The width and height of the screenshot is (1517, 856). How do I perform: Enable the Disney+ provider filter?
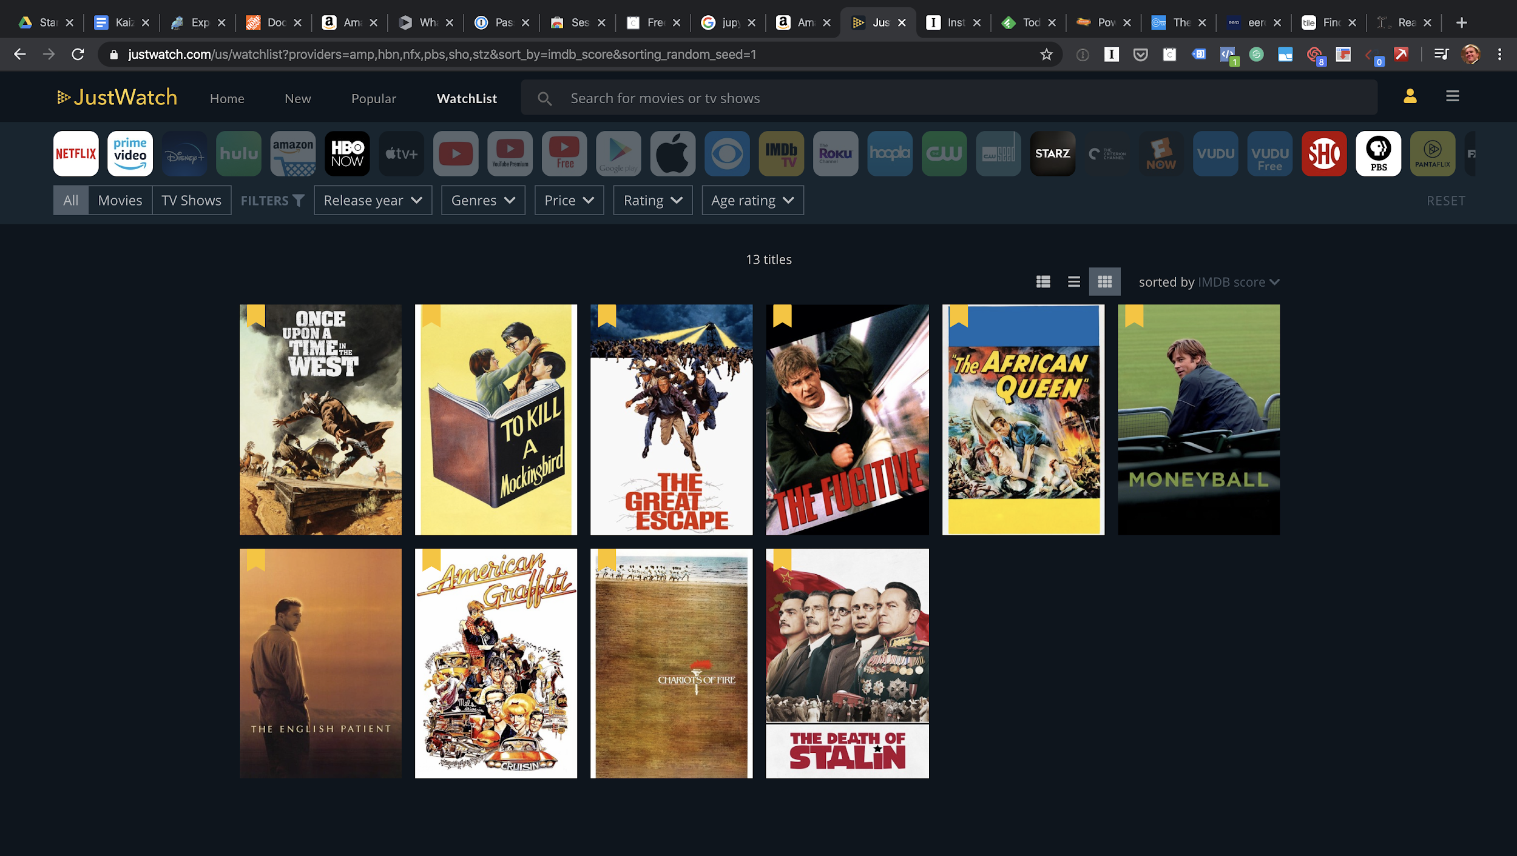tap(184, 153)
